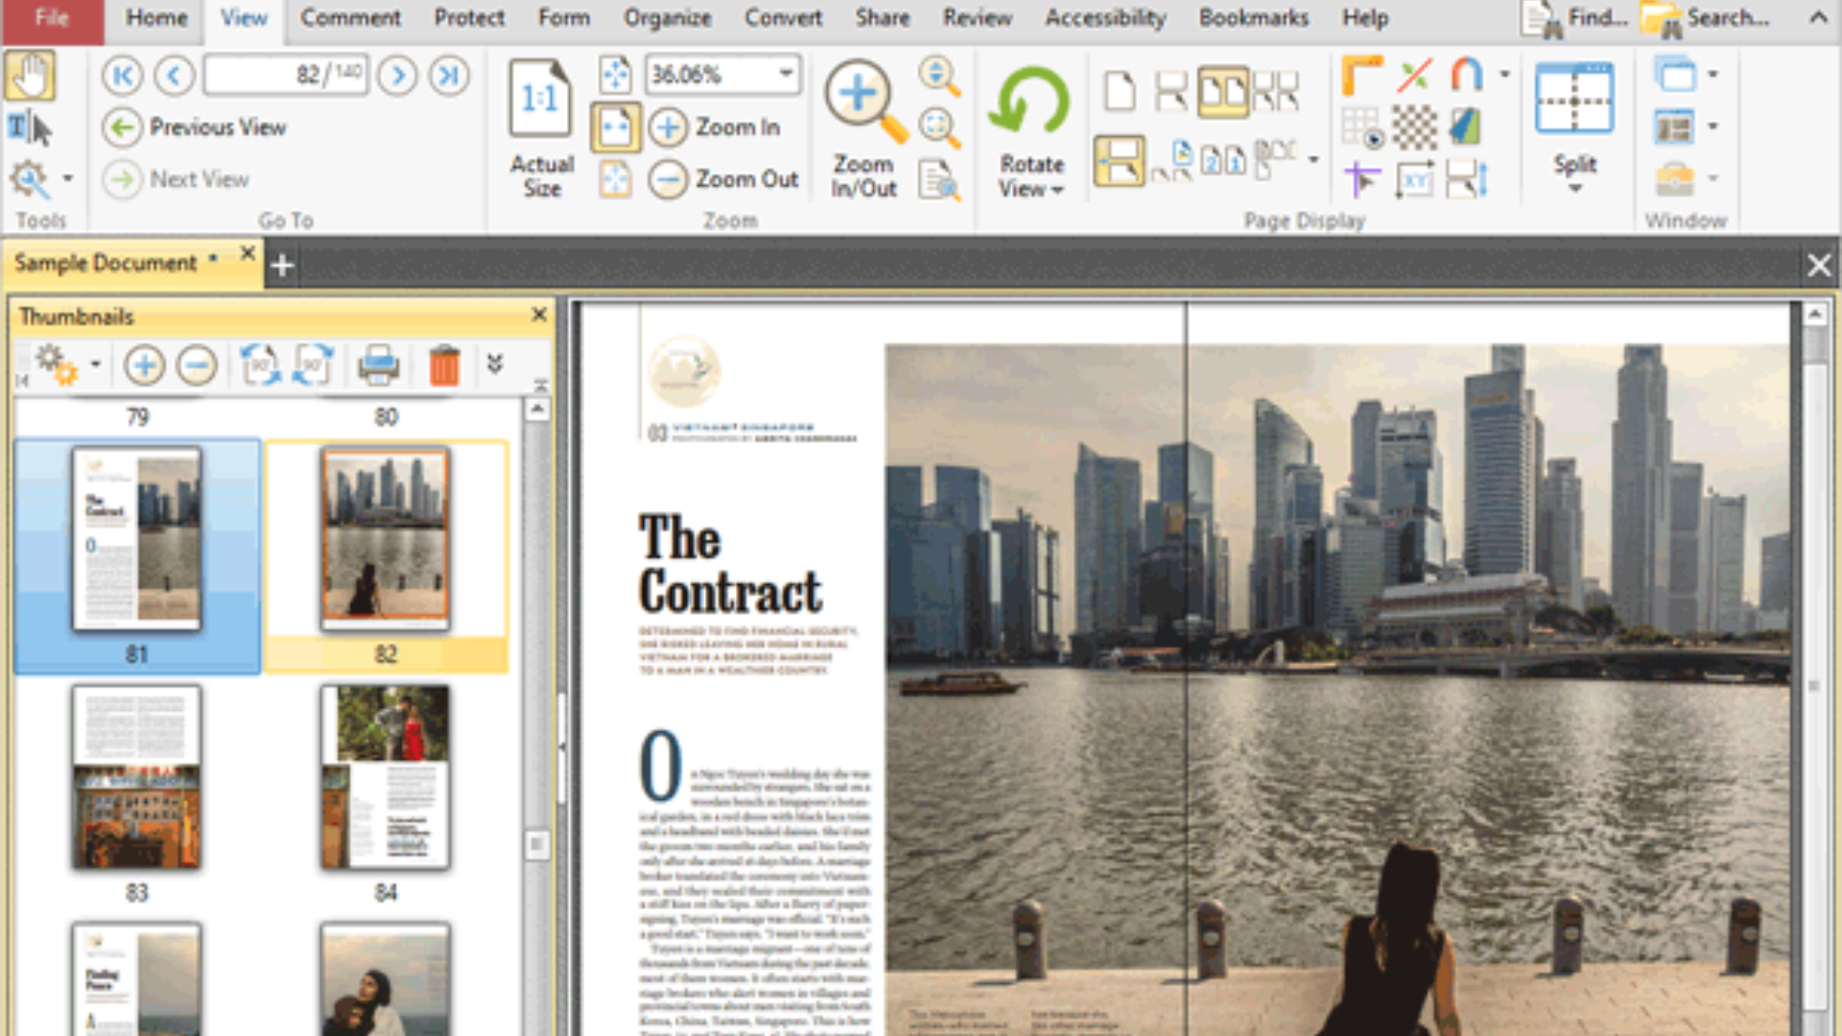Delete selected page with trash icon
This screenshot has height=1036, width=1842.
[x=443, y=364]
